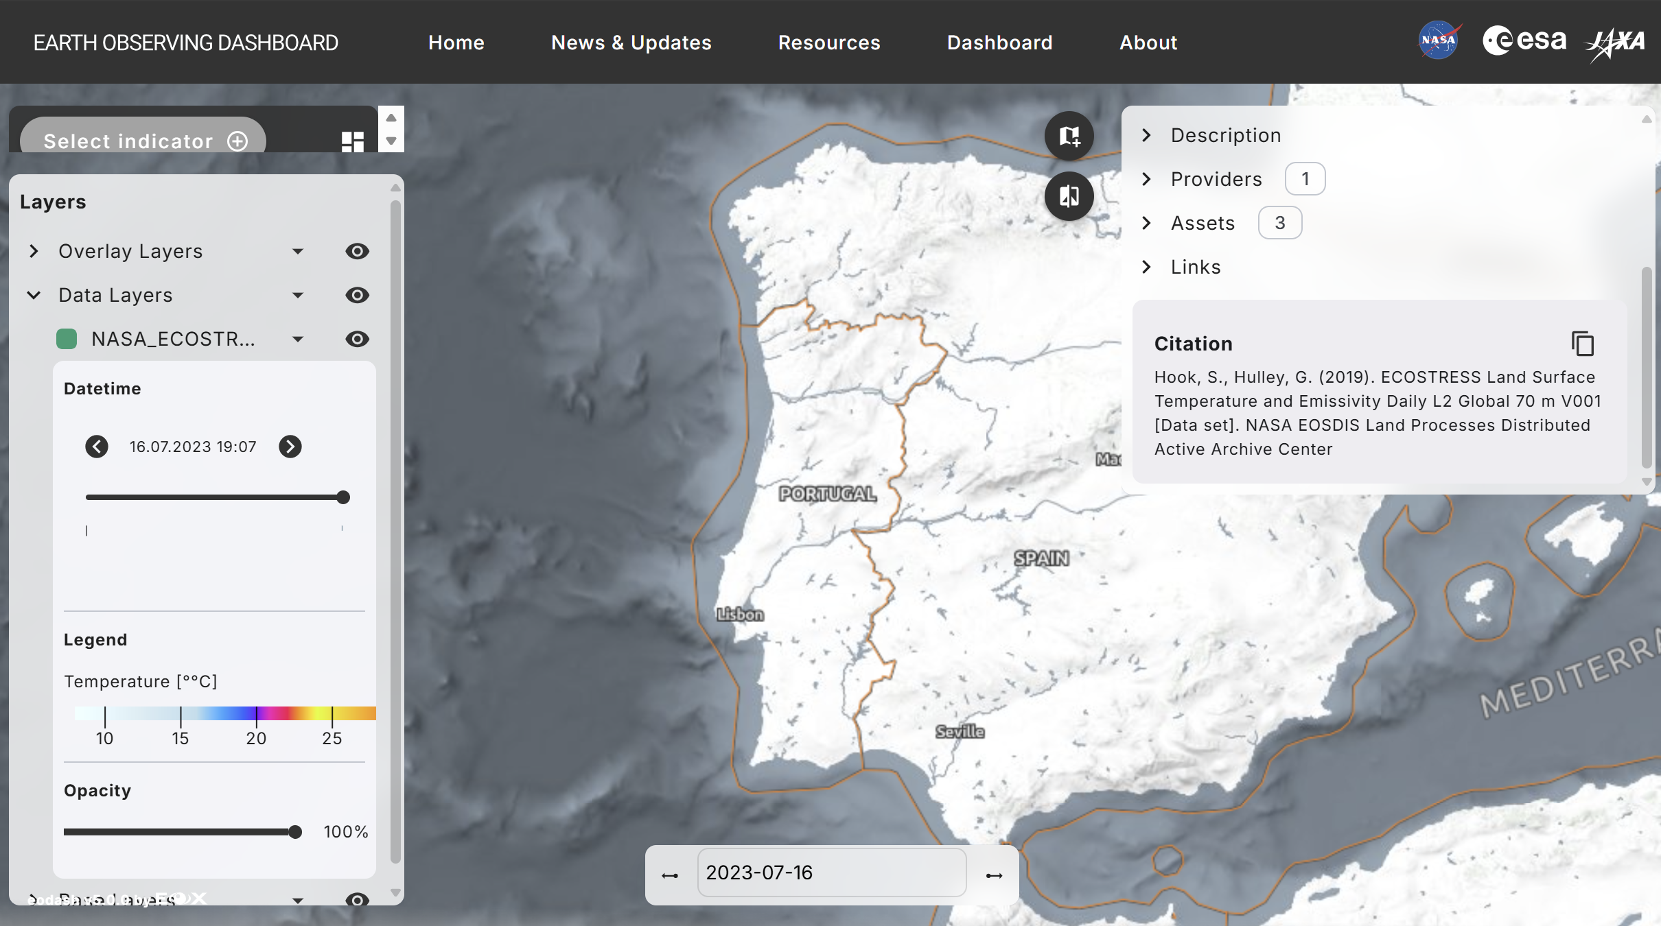
Task: Expand the Overlay Layers group
Action: click(x=34, y=251)
